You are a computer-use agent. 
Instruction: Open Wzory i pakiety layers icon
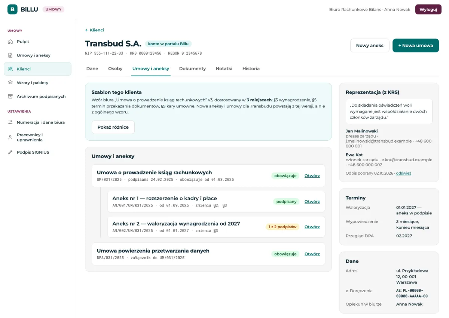tap(10, 83)
